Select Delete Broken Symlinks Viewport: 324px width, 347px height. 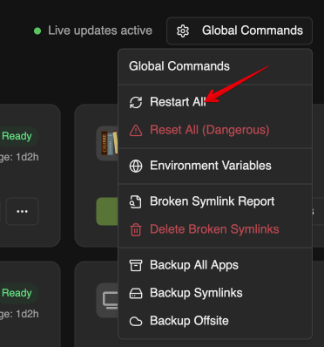[x=215, y=229]
